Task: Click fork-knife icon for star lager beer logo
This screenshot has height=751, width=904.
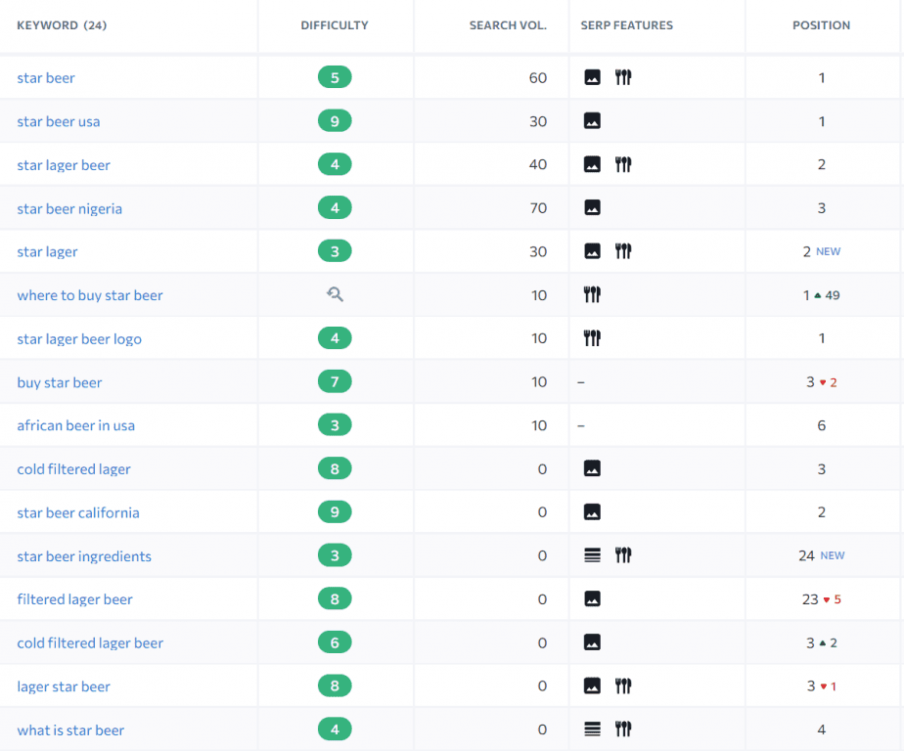Action: pyautogui.click(x=592, y=338)
